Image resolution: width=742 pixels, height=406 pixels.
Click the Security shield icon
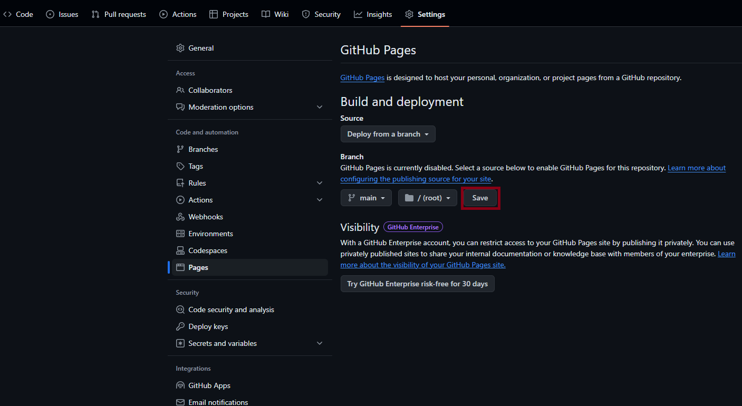click(306, 14)
